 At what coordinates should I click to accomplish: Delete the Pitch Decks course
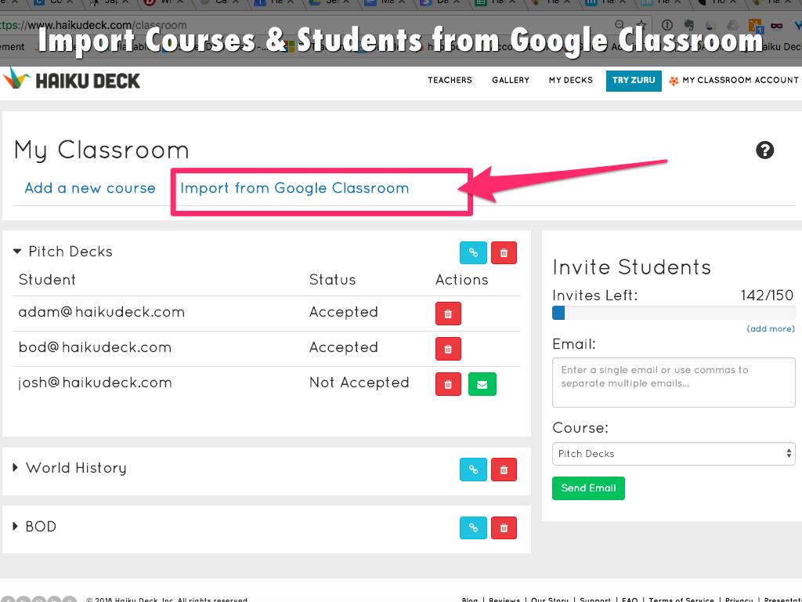[504, 253]
